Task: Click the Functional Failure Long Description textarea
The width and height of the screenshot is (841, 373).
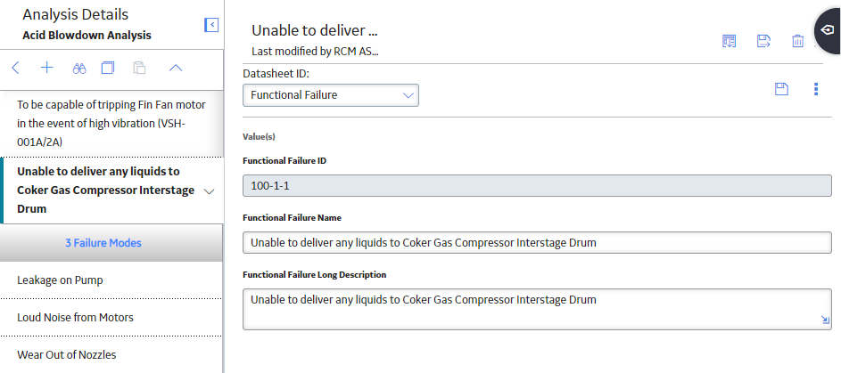Action: click(537, 309)
